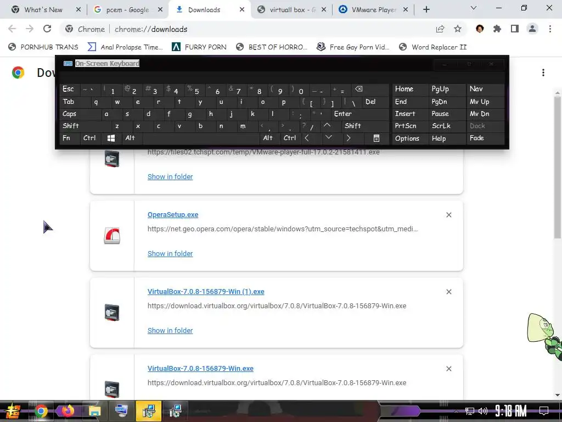Open Chrome three-dot main menu
This screenshot has height=422, width=562.
pyautogui.click(x=550, y=29)
